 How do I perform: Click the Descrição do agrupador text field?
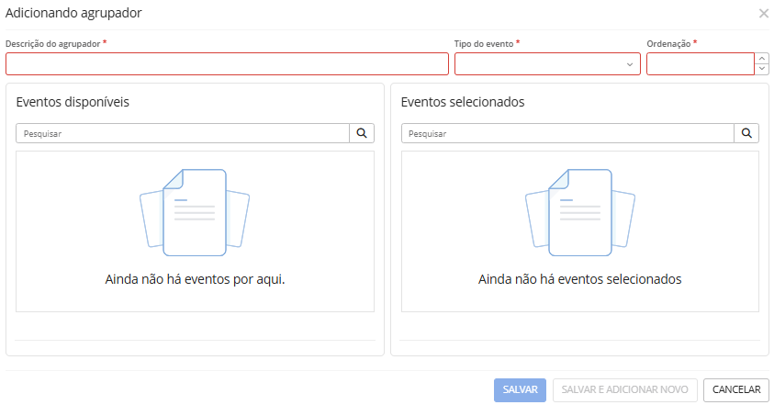[x=227, y=63]
